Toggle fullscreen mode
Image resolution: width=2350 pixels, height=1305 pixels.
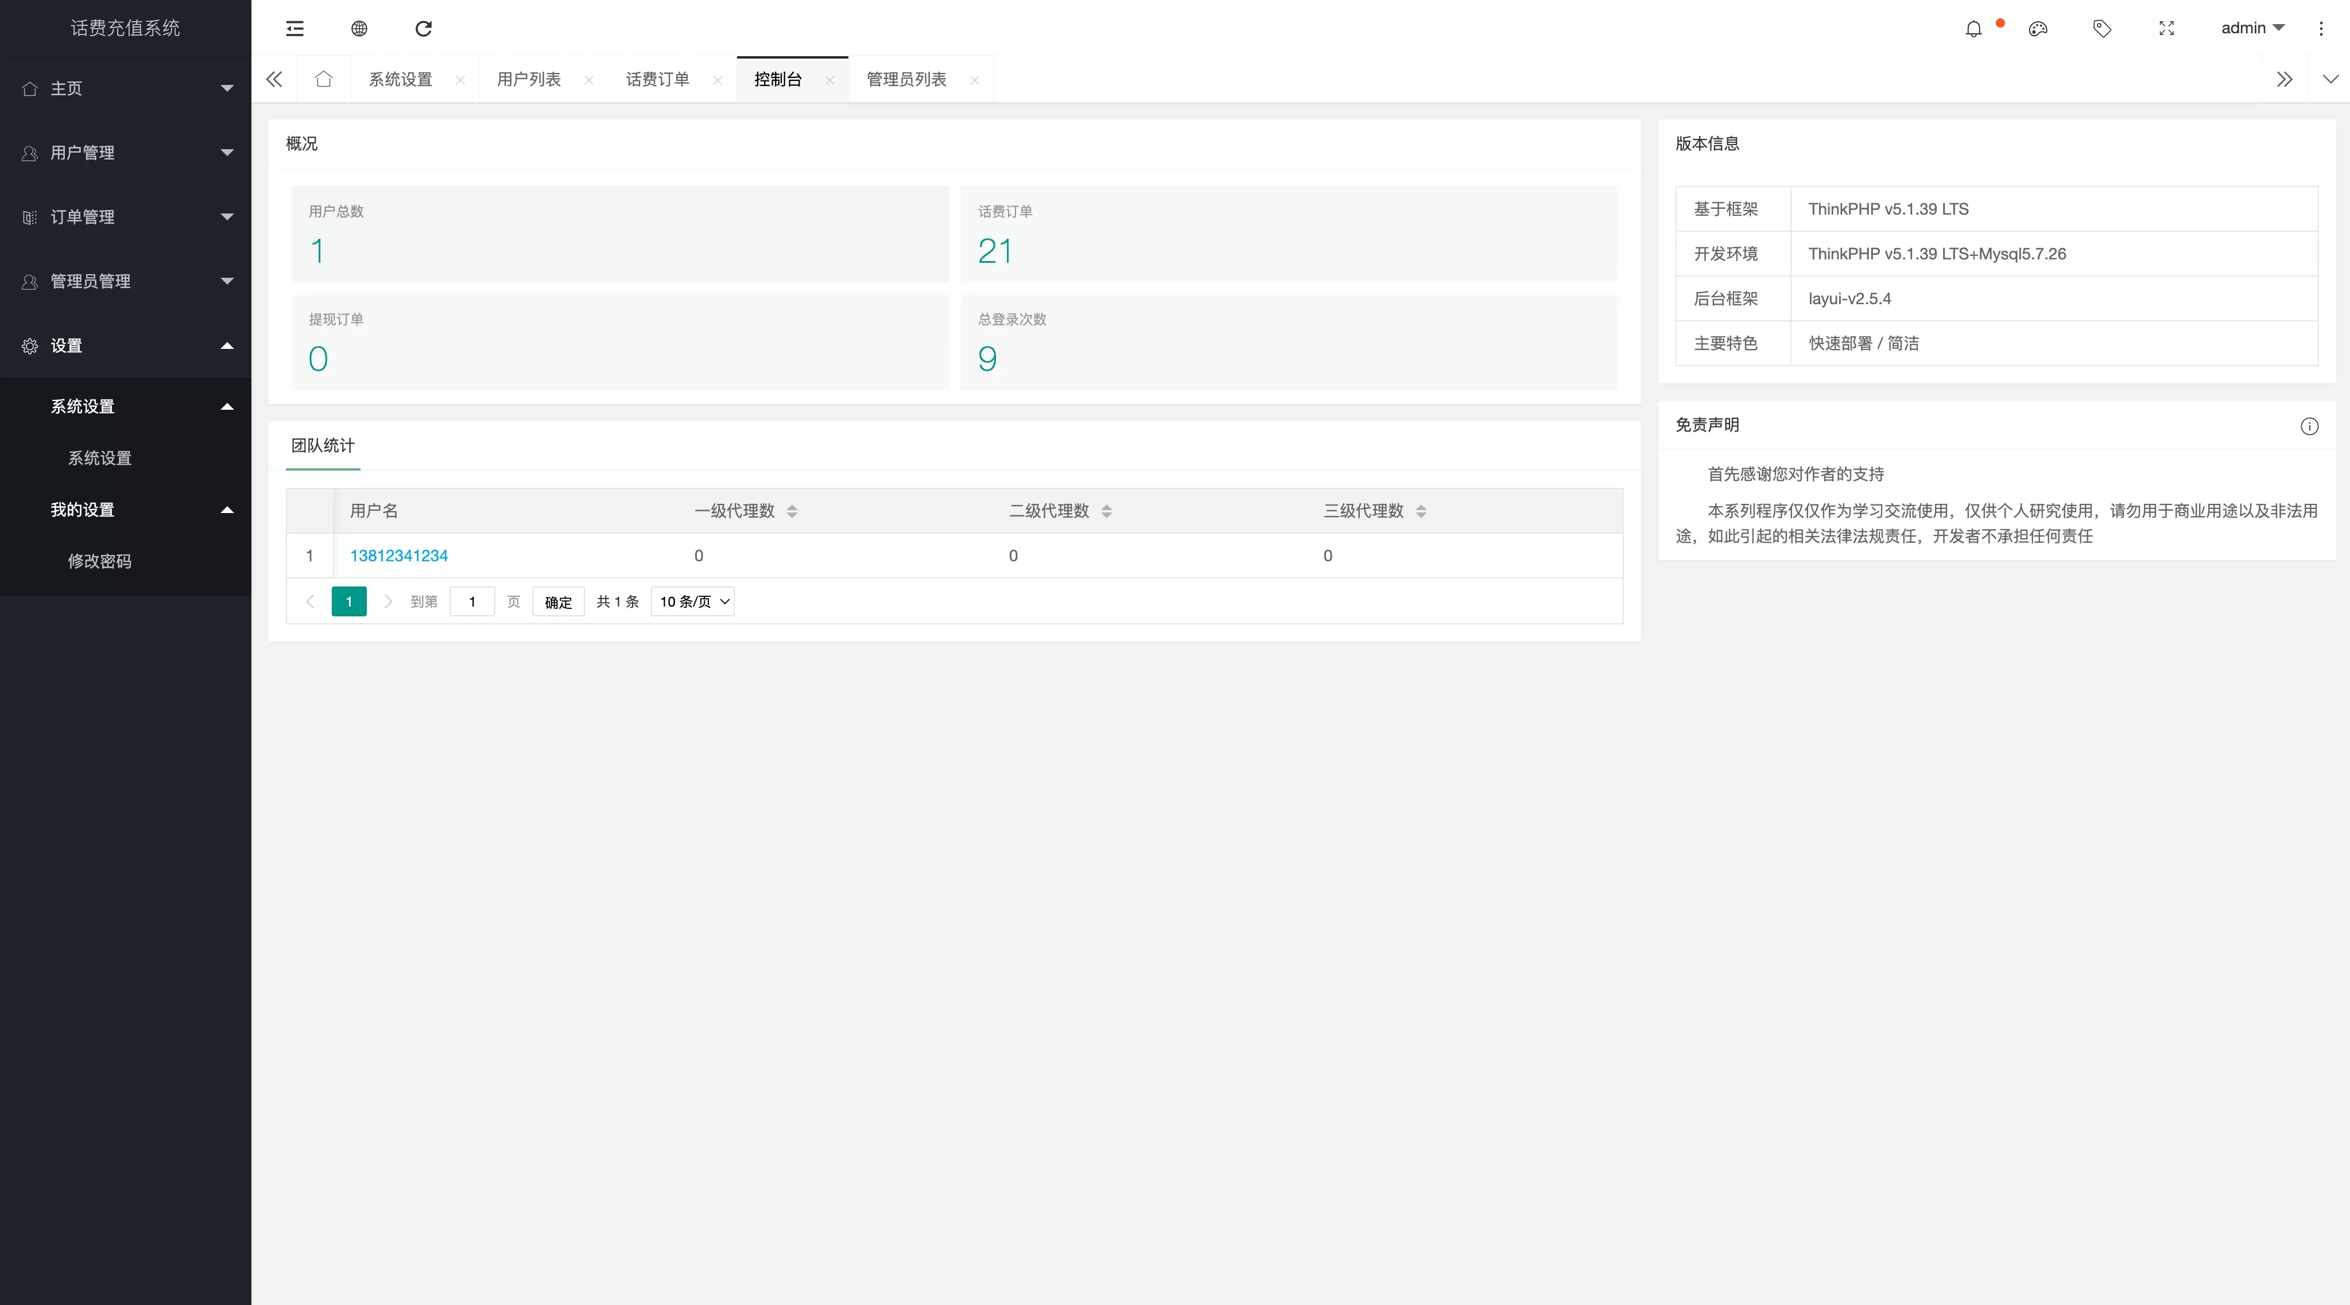(2167, 28)
